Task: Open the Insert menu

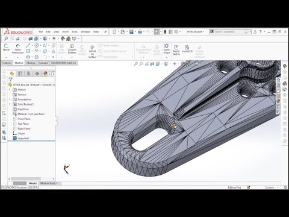Action: (x=65, y=32)
